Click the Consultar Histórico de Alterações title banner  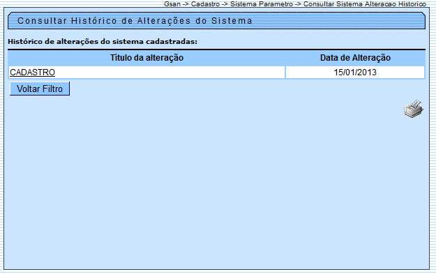(x=217, y=20)
